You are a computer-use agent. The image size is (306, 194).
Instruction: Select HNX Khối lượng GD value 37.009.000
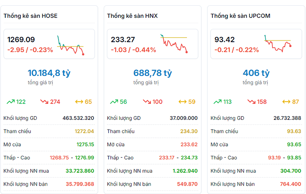184,118
